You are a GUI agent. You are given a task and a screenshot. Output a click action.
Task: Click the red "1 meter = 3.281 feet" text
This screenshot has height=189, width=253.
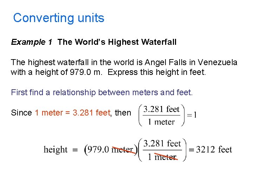[x=73, y=113]
